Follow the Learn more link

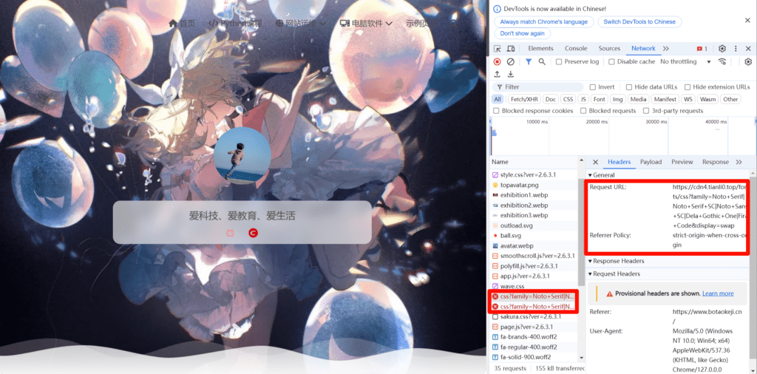coord(718,293)
